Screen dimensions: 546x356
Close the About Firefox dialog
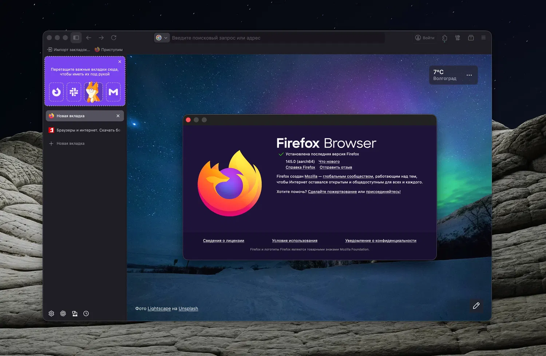click(x=188, y=120)
